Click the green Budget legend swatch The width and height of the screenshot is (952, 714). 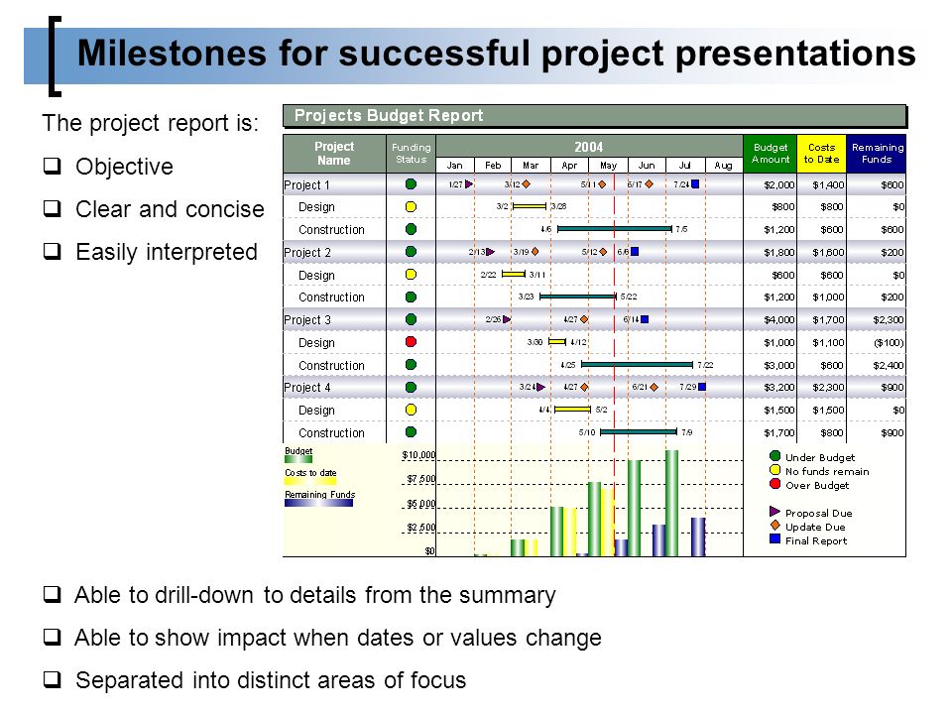[298, 459]
